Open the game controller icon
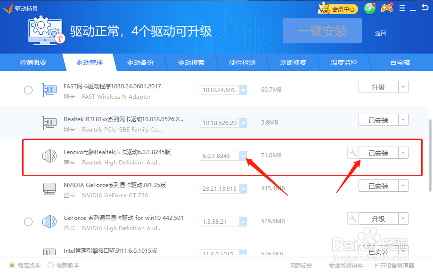 pyautogui.click(x=387, y=8)
